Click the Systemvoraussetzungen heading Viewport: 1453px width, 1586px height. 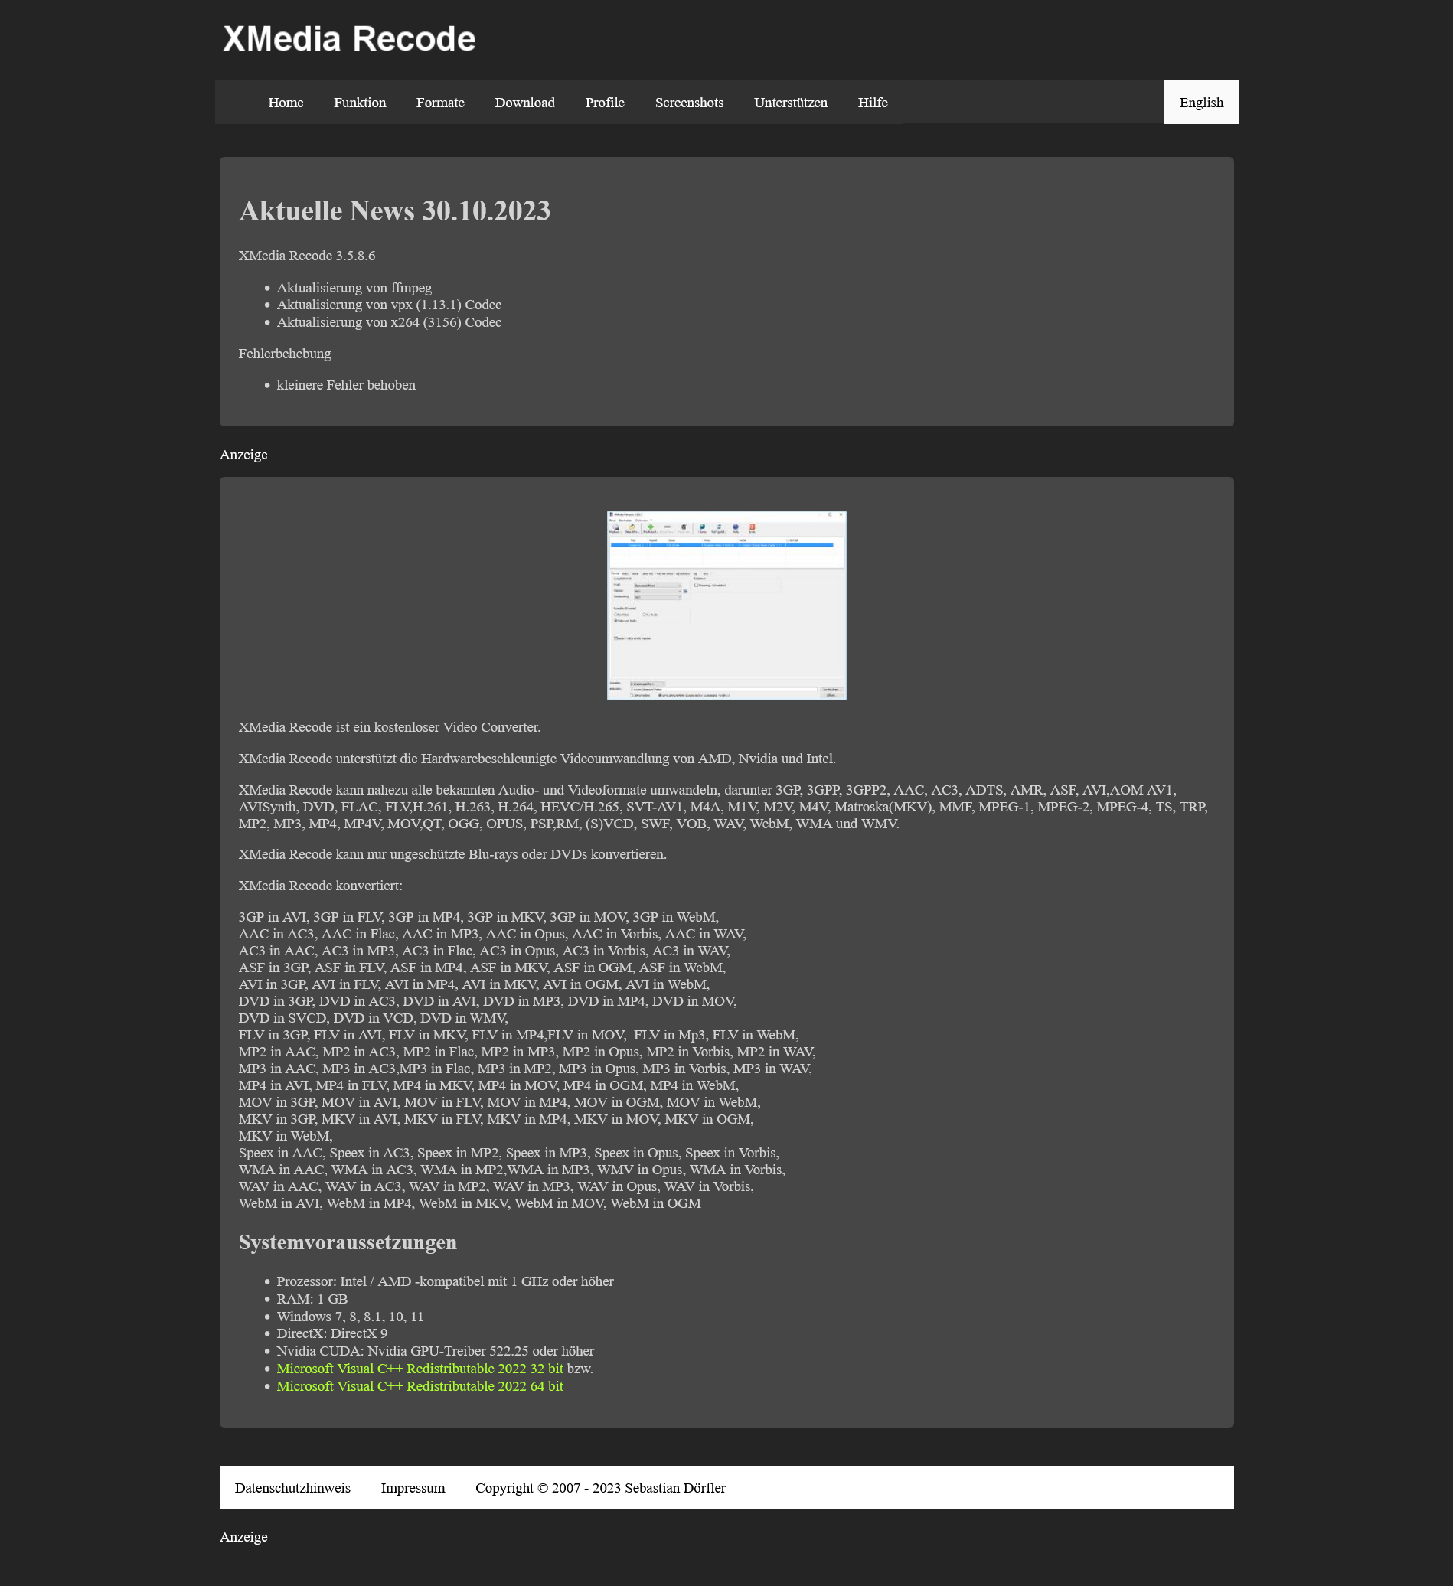pos(348,1242)
